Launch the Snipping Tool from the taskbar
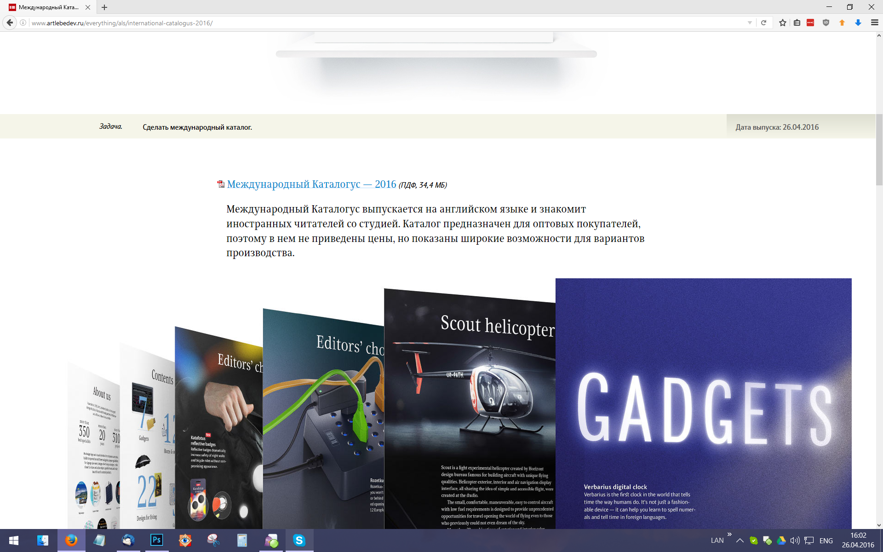Viewport: 883px width, 552px height. pos(214,540)
